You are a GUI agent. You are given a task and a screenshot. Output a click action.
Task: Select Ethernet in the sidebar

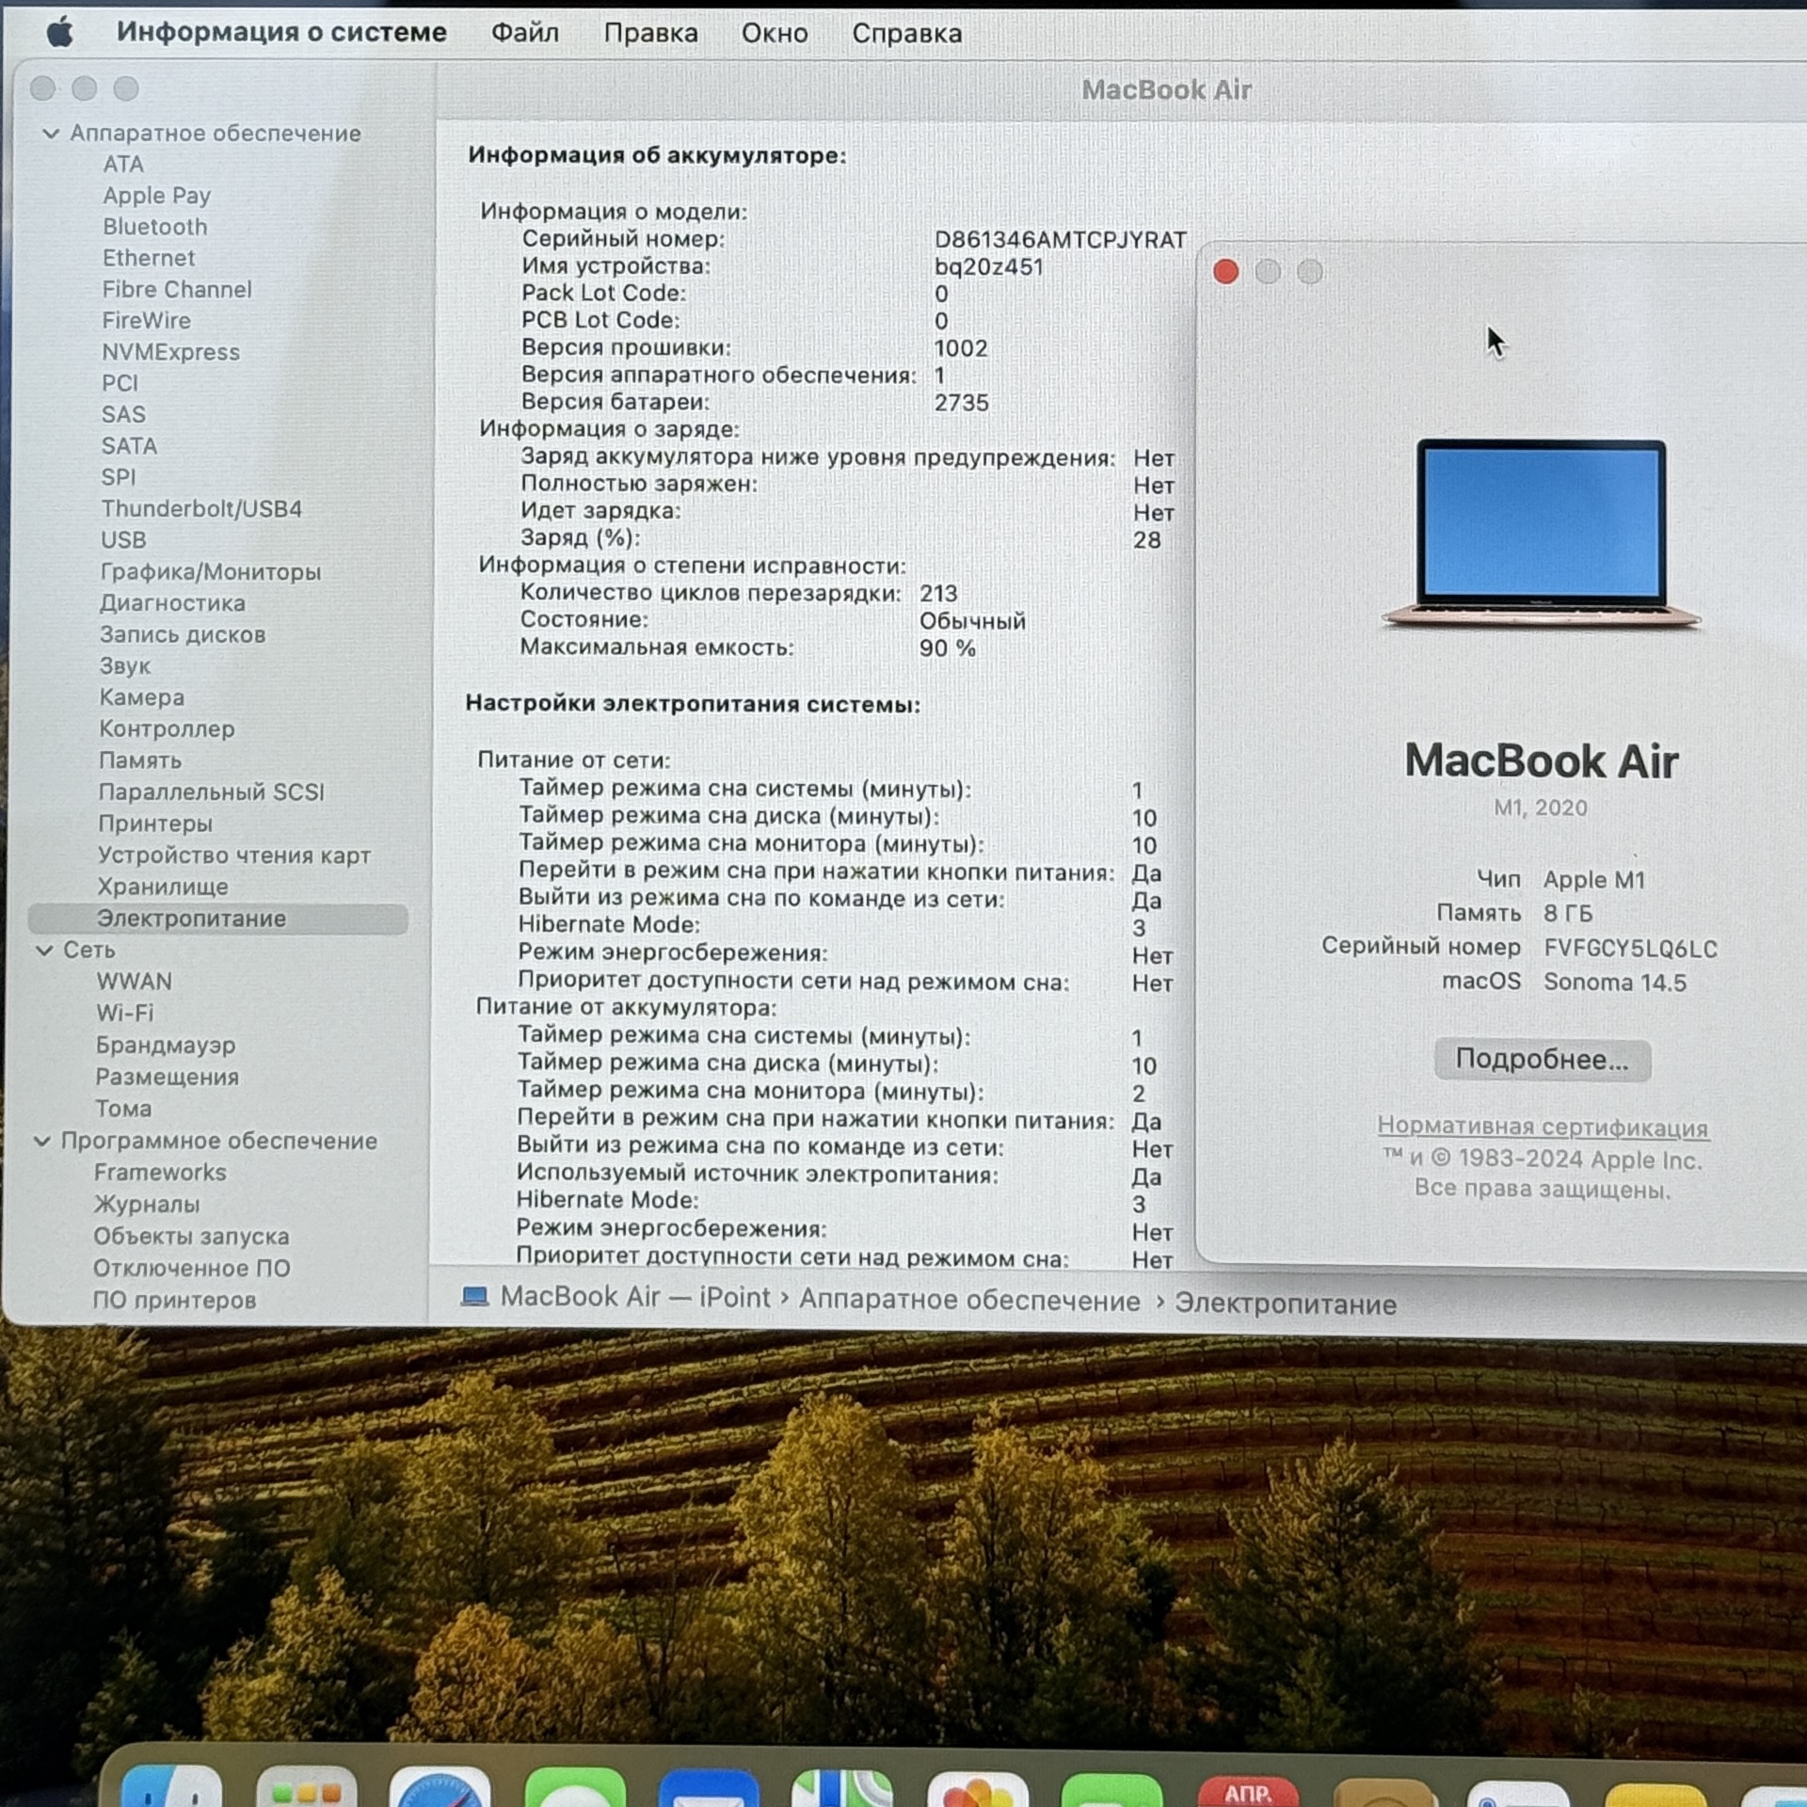pos(149,258)
